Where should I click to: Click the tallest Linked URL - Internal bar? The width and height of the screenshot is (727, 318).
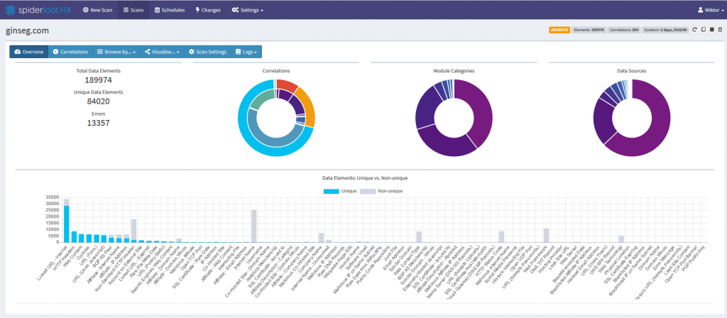67,224
